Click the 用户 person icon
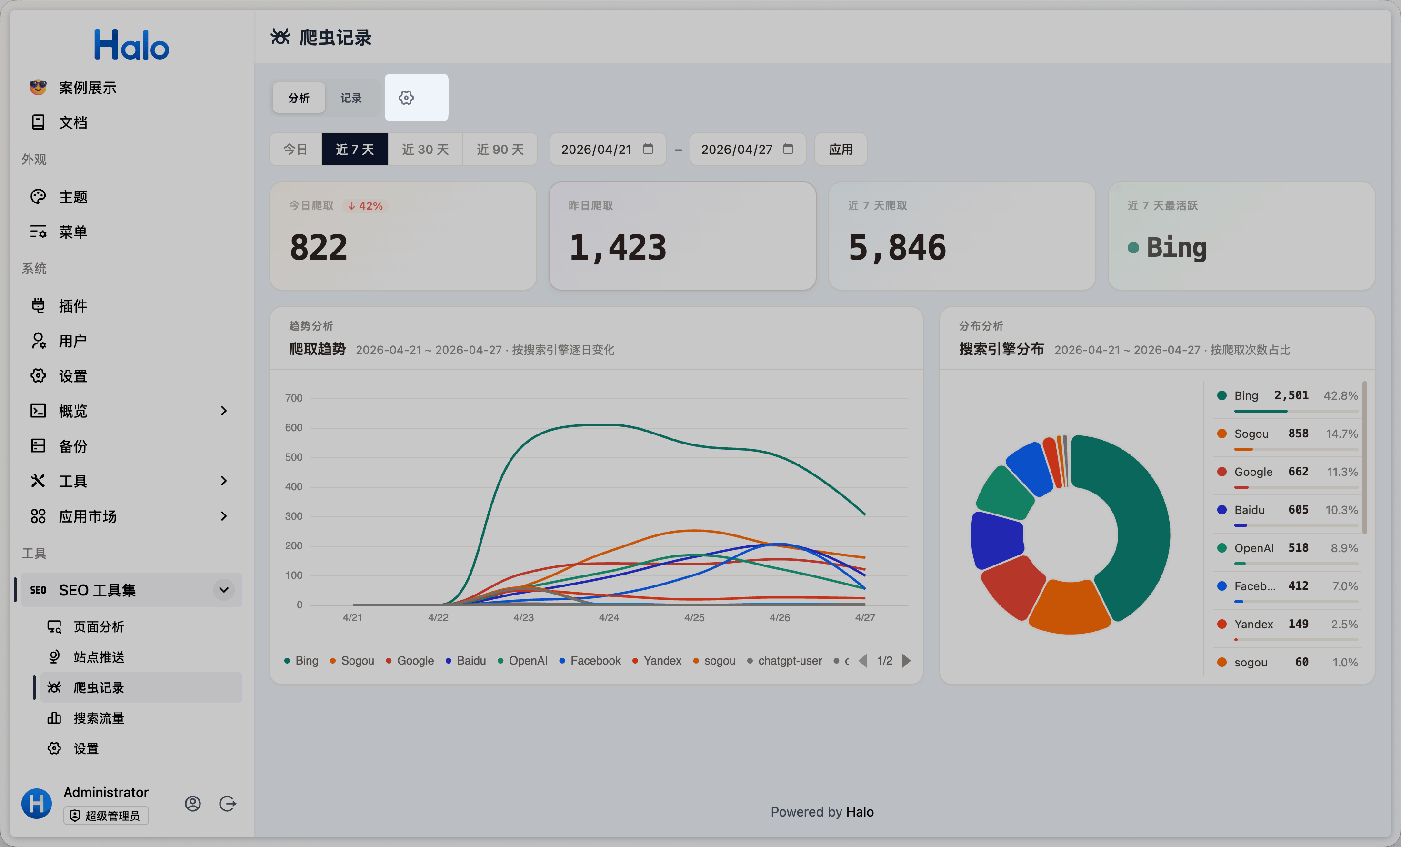The image size is (1401, 847). coord(38,341)
